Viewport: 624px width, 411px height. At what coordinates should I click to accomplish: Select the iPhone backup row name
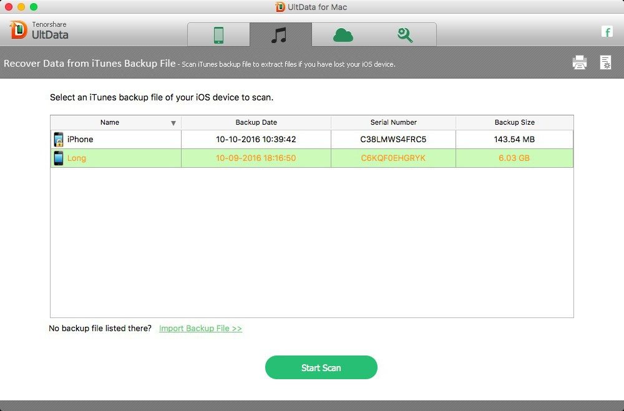(x=80, y=139)
